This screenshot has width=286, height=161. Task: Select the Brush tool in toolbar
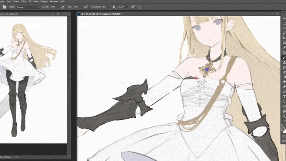(x=284, y=58)
